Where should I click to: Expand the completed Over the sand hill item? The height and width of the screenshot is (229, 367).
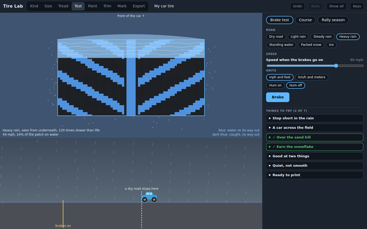pos(315,137)
